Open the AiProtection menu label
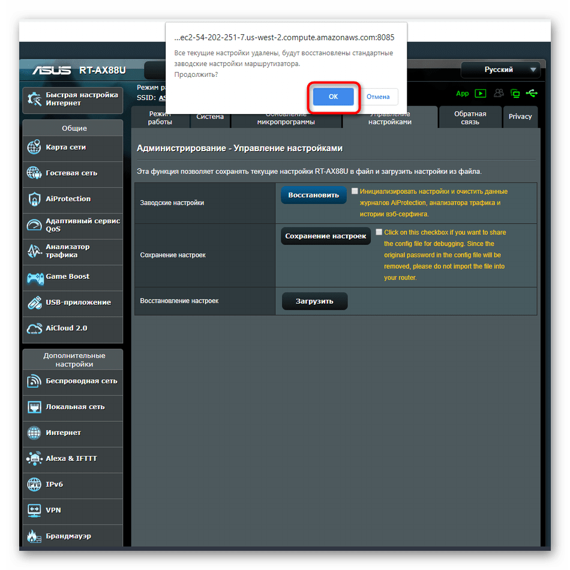This screenshot has height=570, width=570. [68, 199]
